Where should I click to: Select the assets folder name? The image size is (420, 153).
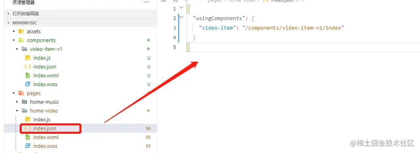tap(34, 31)
